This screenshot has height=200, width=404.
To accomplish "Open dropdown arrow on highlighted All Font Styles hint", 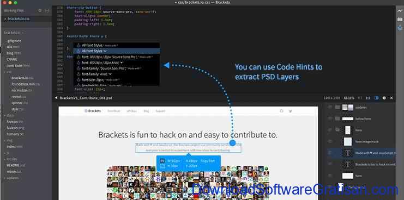I will pos(105,51).
